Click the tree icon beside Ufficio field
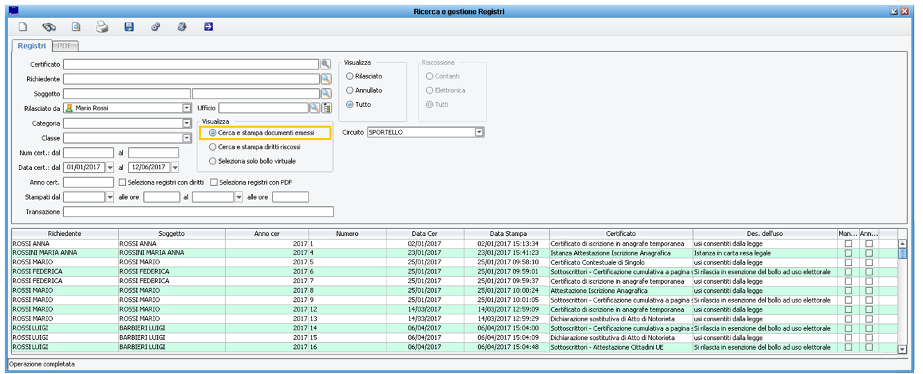923x374 pixels. click(327, 108)
